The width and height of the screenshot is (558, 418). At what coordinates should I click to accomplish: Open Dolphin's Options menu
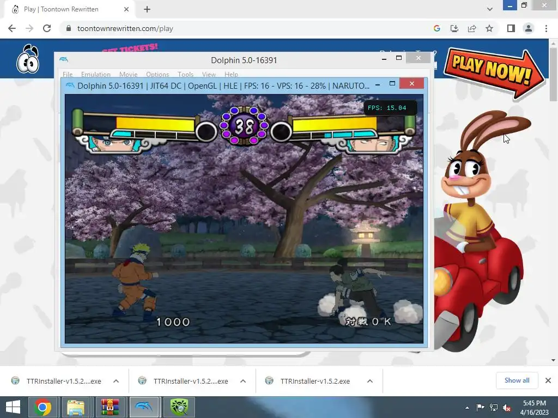(x=157, y=74)
